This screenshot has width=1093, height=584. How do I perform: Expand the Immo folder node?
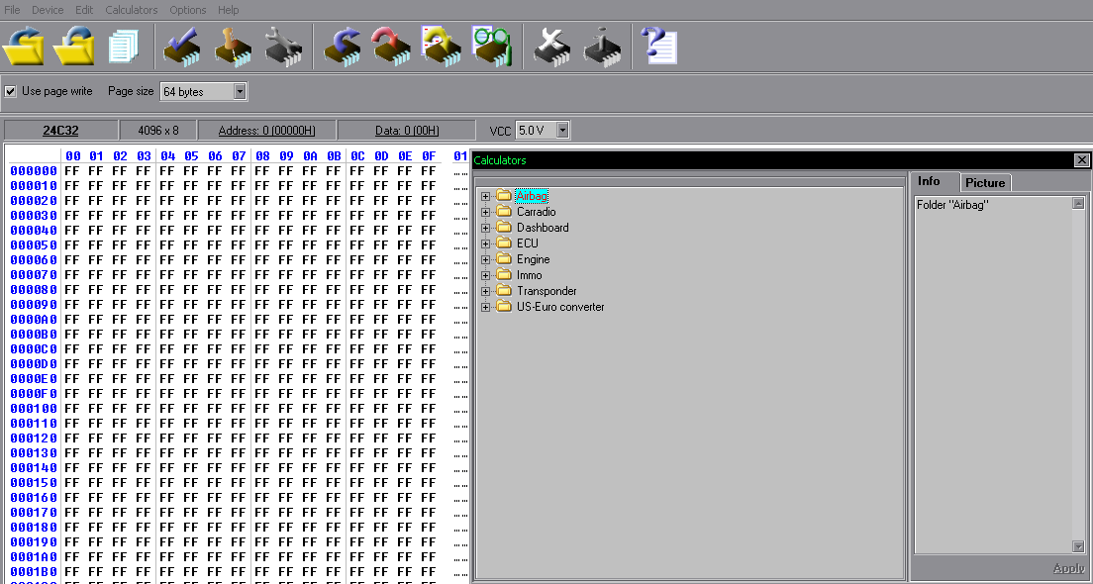tap(485, 275)
